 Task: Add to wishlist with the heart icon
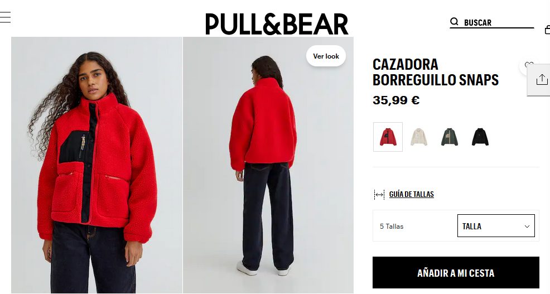pos(529,65)
